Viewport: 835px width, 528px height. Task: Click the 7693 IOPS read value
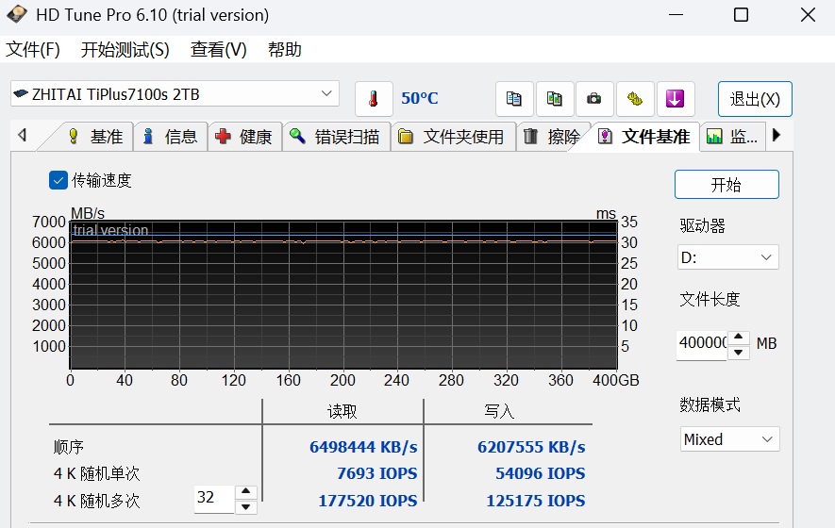(x=377, y=473)
